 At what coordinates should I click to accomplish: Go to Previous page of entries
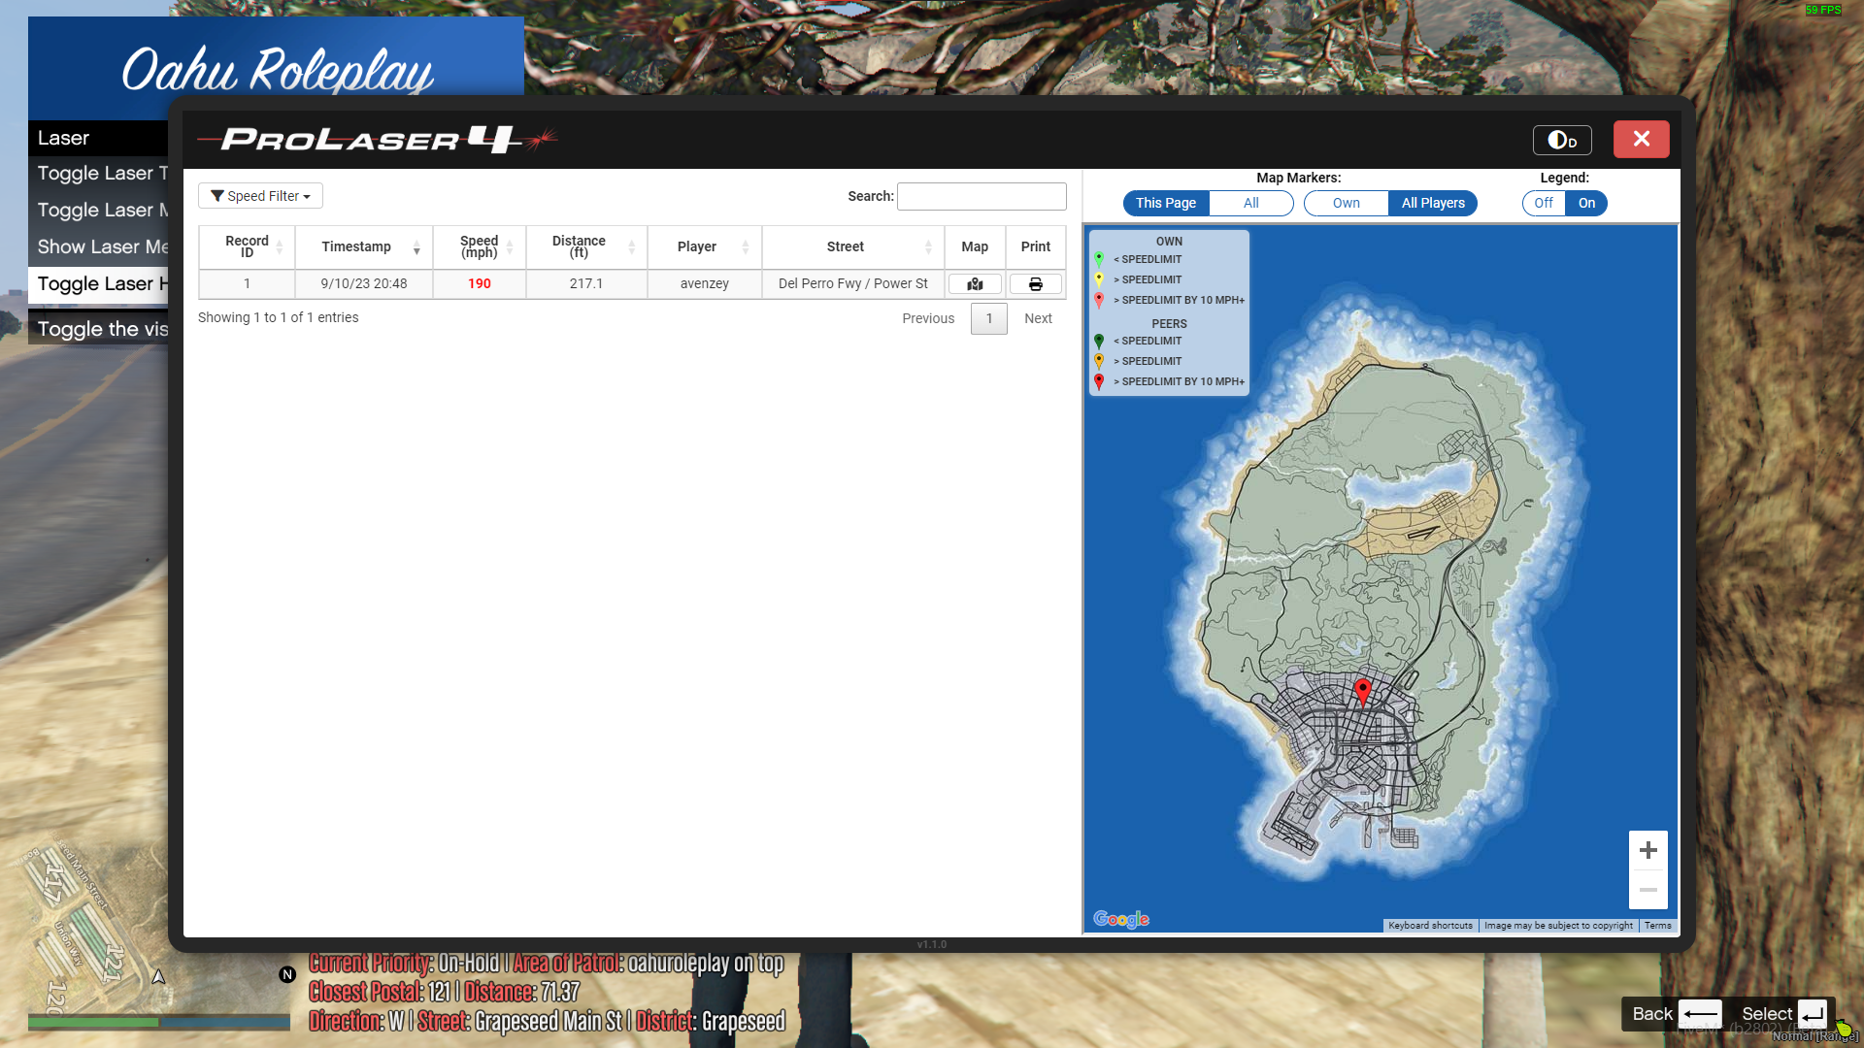click(x=928, y=318)
